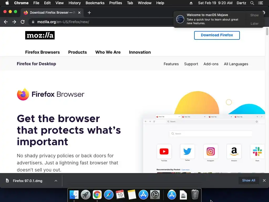Image resolution: width=269 pixels, height=202 pixels.
Task: Click the macOS Mojave notification icon
Action: [x=180, y=19]
